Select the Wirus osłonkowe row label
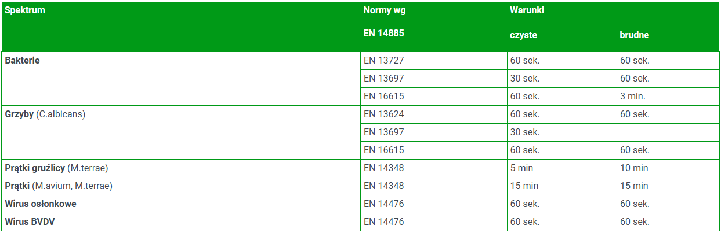This screenshot has width=721, height=233. 41,204
